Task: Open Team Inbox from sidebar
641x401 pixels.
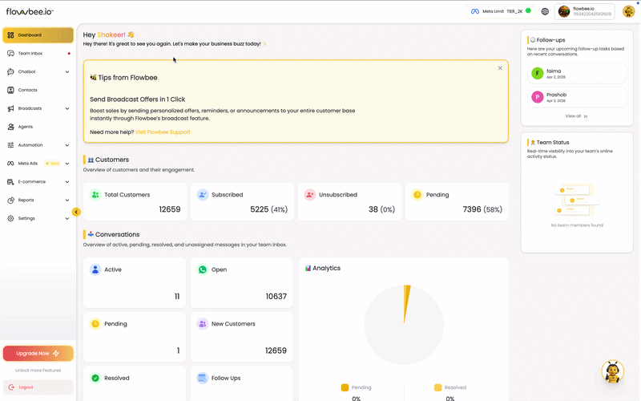Action: [x=30, y=54]
